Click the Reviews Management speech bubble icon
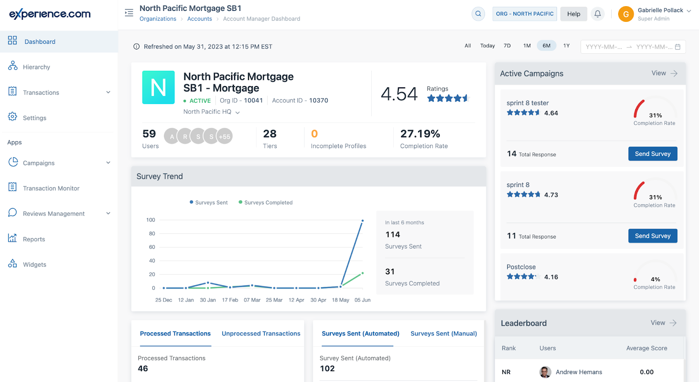Screen dimensions: 699x382 (13, 212)
